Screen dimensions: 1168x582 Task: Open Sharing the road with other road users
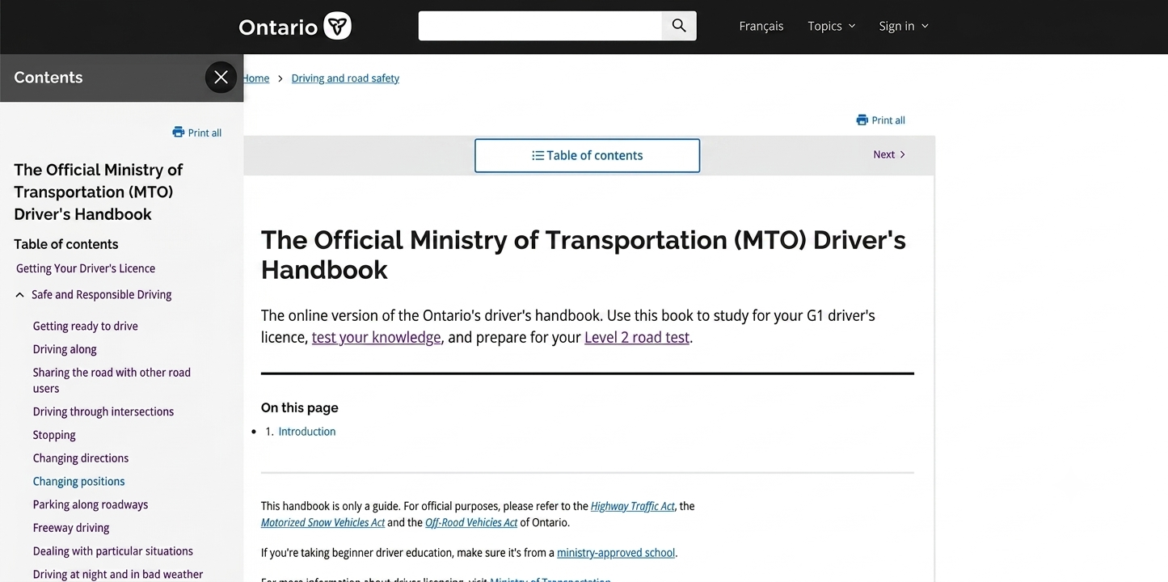[112, 380]
